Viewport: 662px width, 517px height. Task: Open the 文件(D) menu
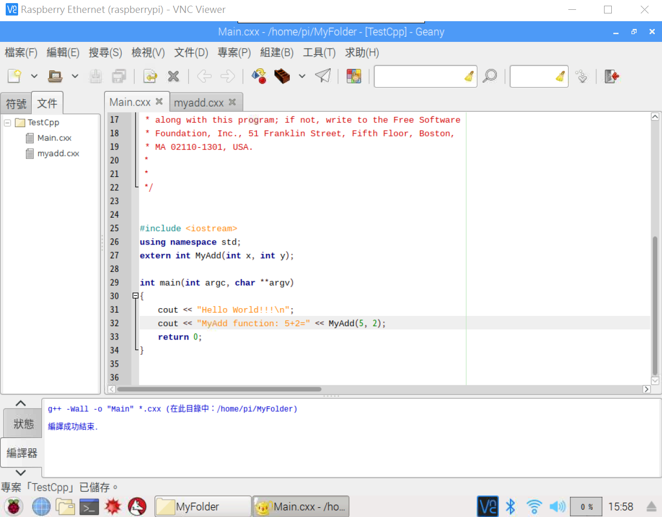(x=191, y=53)
